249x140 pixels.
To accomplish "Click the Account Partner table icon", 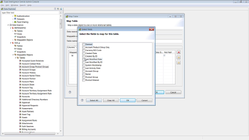I will coord(20,79).
